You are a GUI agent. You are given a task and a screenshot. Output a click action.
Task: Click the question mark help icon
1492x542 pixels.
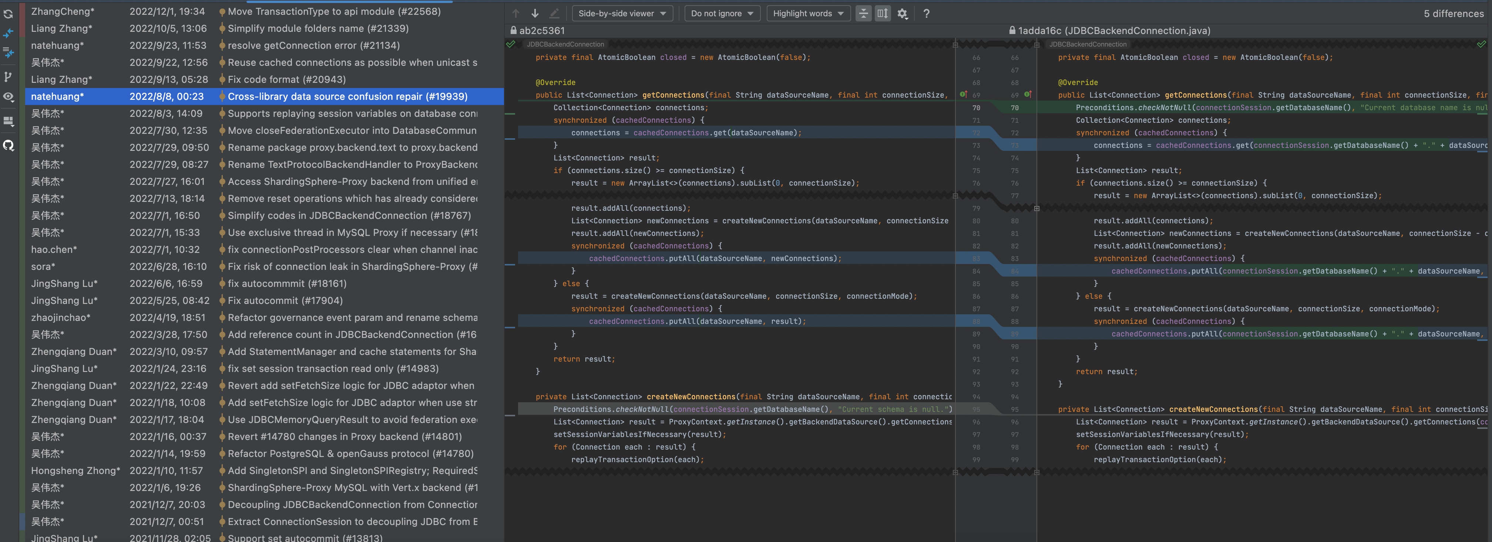pos(926,13)
